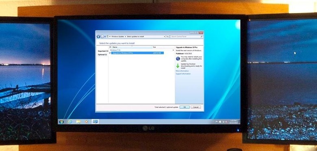Go back with the Back arrow button
317x151 pixels.
pyautogui.click(x=98, y=37)
